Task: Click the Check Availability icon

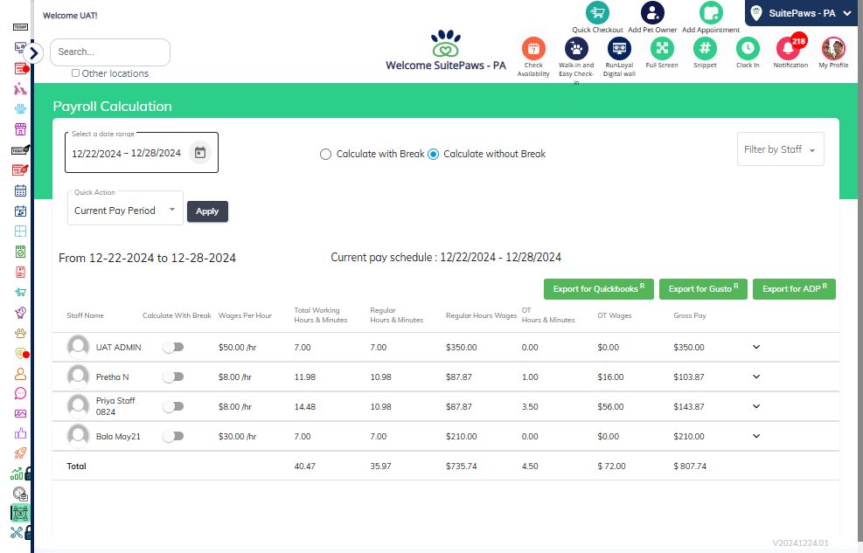Action: coord(533,49)
